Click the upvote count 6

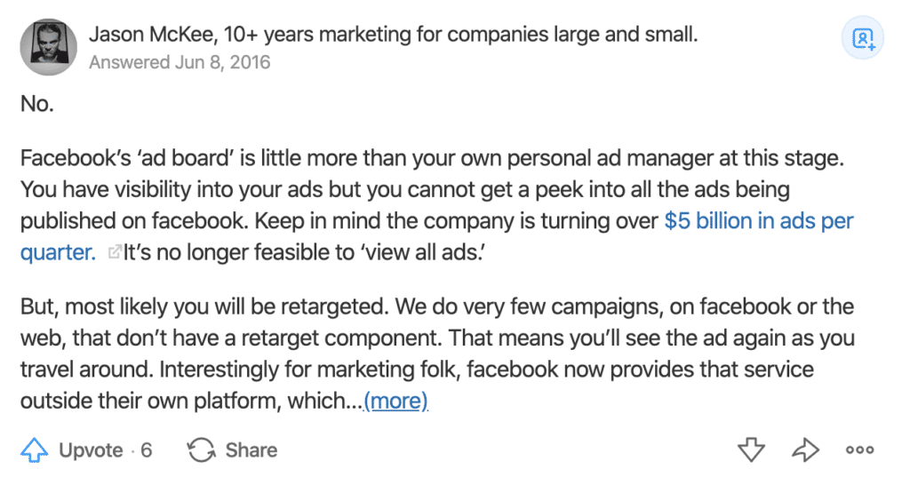click(147, 450)
